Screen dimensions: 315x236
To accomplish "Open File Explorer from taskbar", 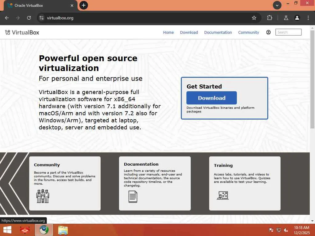I will click(63, 230).
